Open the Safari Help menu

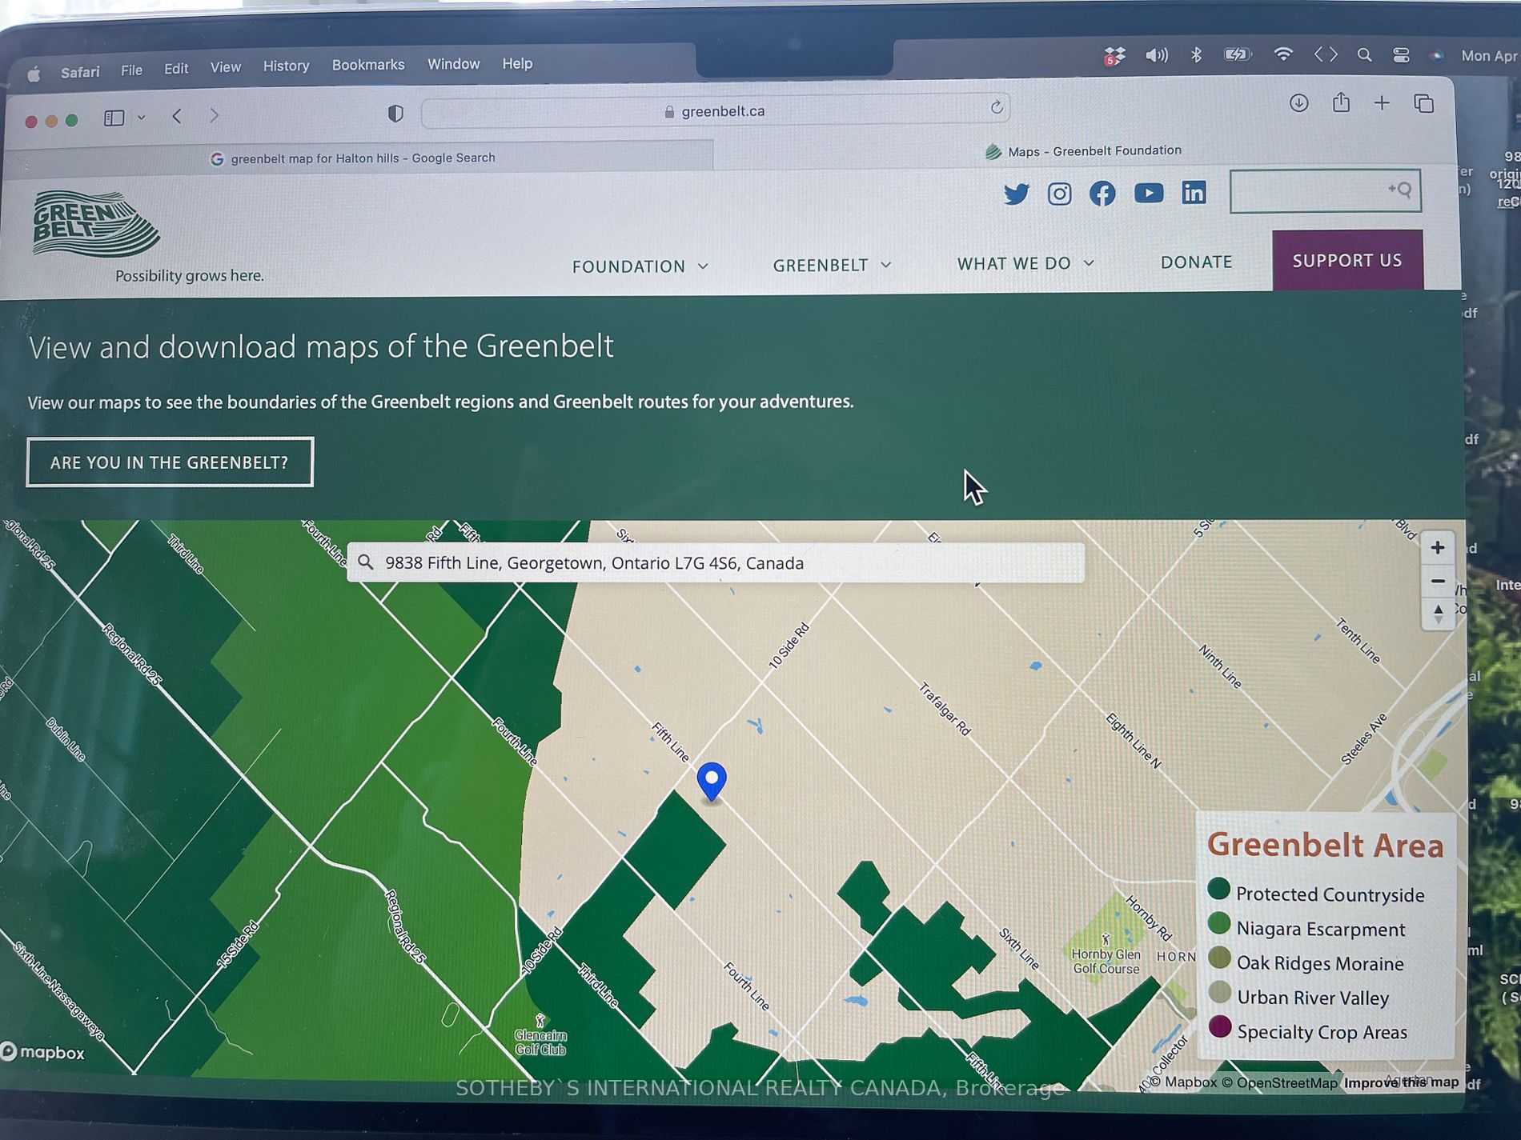tap(517, 63)
